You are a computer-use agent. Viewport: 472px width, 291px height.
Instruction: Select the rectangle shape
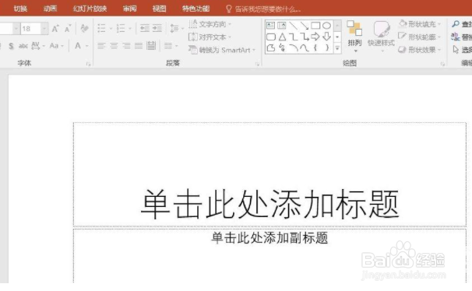pos(315,26)
